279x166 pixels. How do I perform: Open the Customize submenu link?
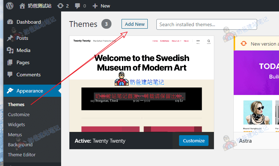click(x=19, y=114)
